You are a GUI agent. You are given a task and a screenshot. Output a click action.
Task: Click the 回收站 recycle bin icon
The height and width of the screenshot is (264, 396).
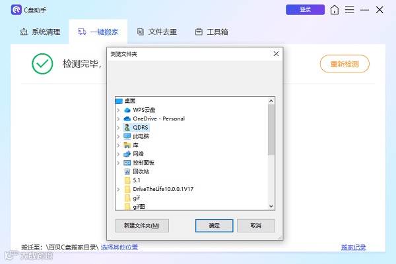click(127, 172)
